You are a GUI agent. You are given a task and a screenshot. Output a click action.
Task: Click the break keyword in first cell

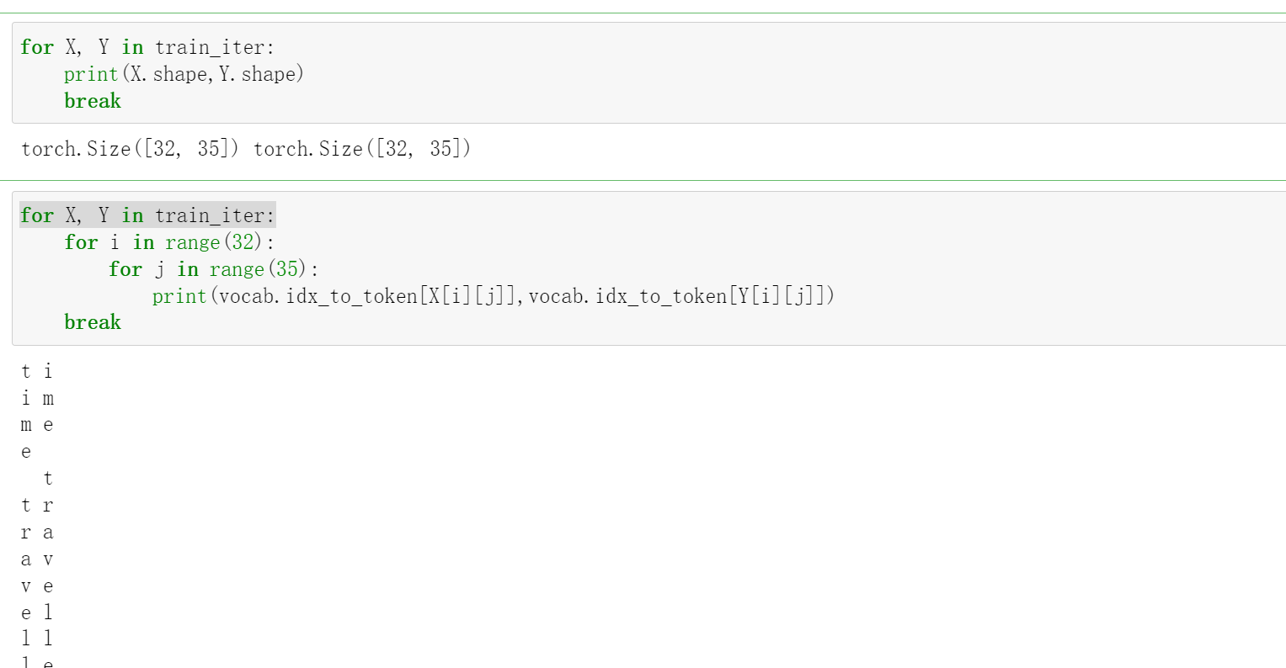[x=93, y=101]
